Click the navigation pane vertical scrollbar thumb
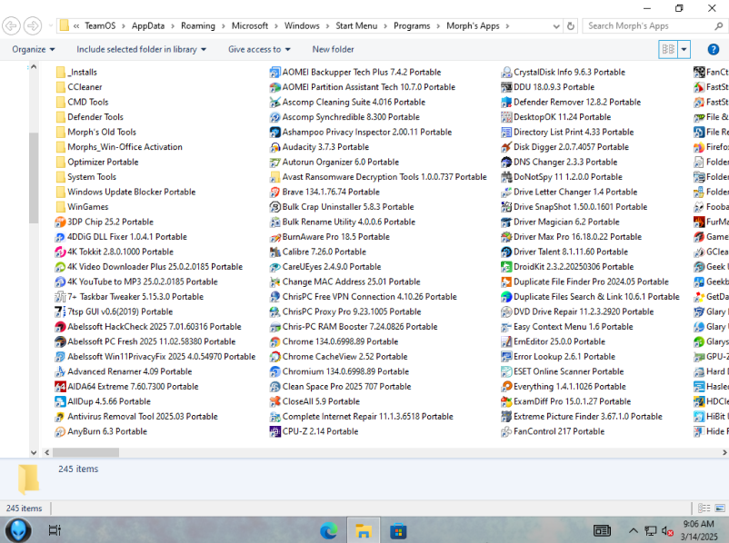This screenshot has height=543, width=729. [x=34, y=178]
